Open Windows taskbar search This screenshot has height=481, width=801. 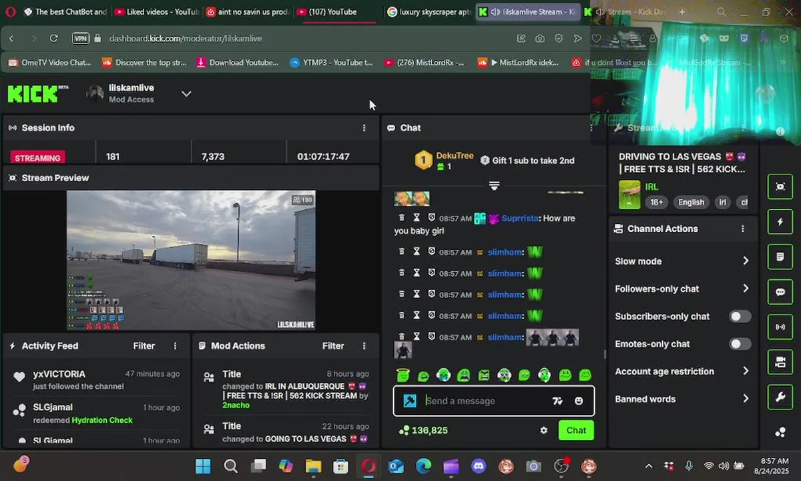[x=231, y=466]
